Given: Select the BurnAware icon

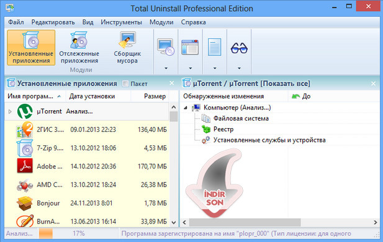Looking at the screenshot, I should click(x=25, y=220).
